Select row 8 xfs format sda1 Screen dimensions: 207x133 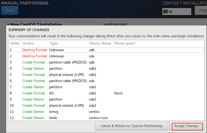coord(106,93)
